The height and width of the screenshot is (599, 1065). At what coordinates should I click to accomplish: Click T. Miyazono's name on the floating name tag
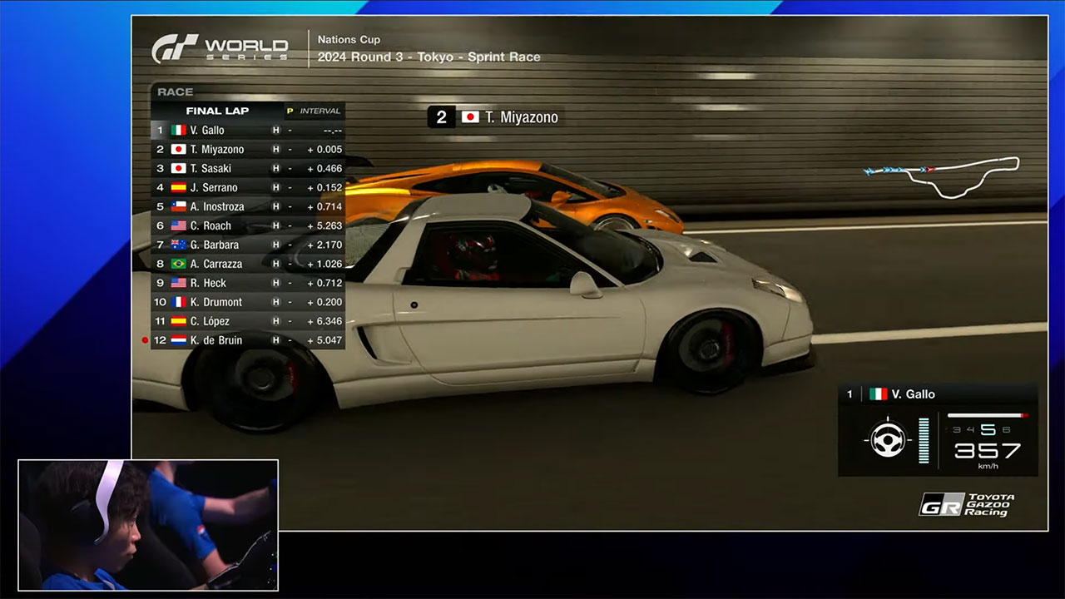tap(522, 117)
